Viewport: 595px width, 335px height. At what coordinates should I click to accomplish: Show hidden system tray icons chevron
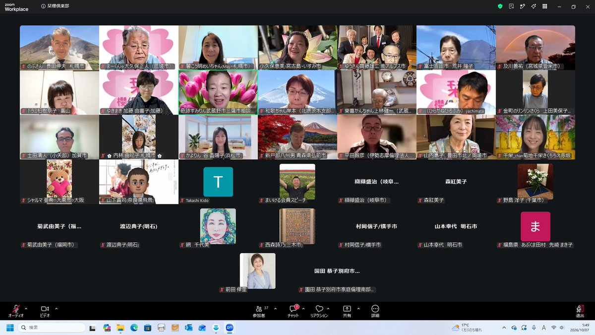point(504,328)
